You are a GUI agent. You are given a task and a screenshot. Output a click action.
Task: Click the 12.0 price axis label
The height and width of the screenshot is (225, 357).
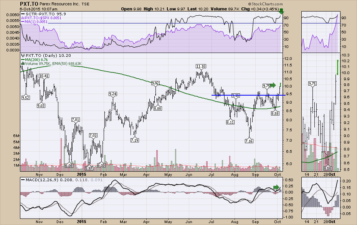(x=289, y=59)
